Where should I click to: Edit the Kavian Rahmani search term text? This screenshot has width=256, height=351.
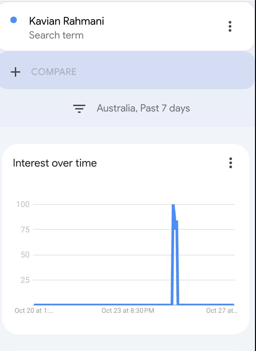pos(66,21)
